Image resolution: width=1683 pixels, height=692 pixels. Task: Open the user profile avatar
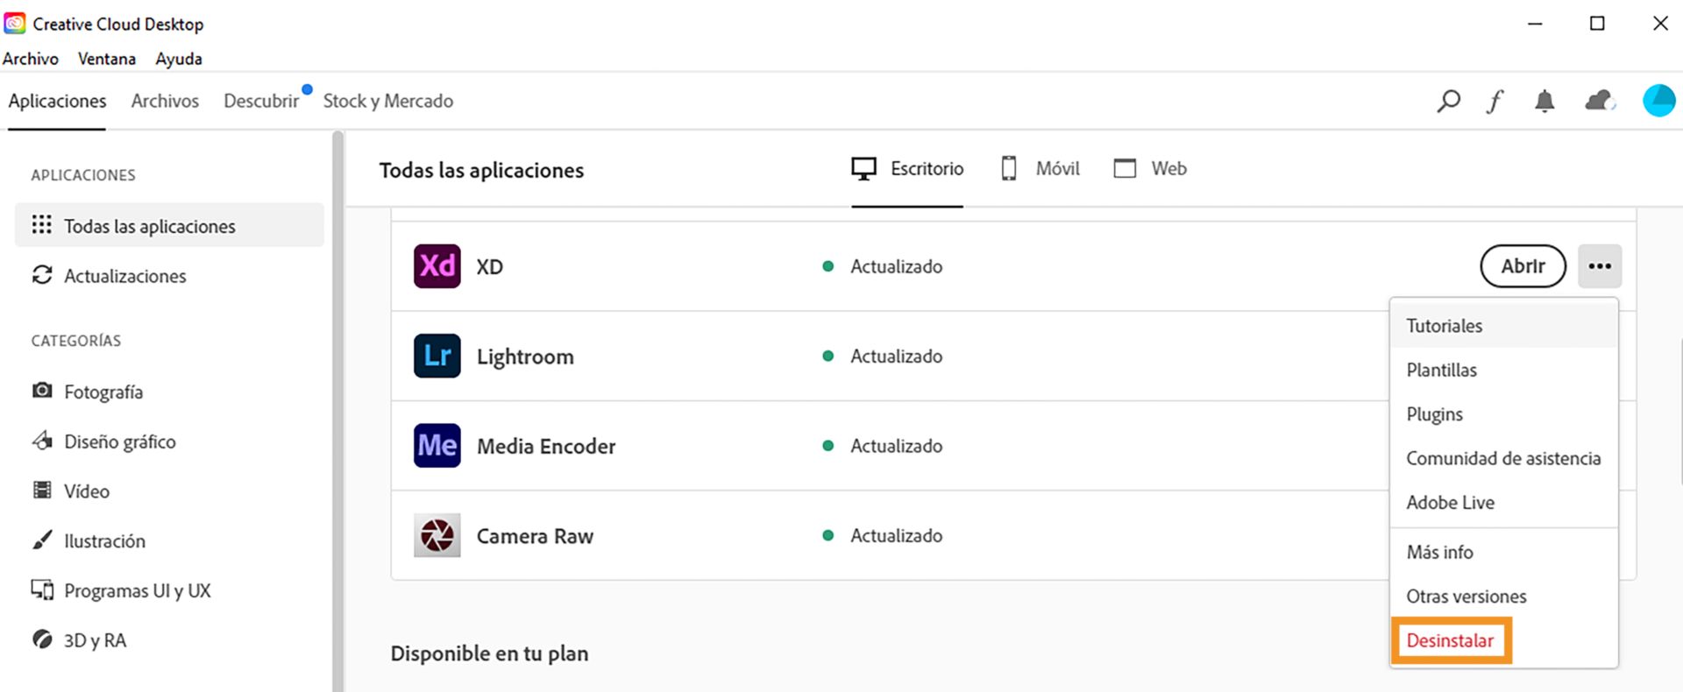1658,101
